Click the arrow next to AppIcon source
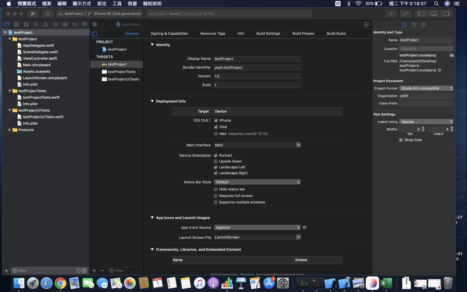This screenshot has width=467, height=292. coord(304,227)
